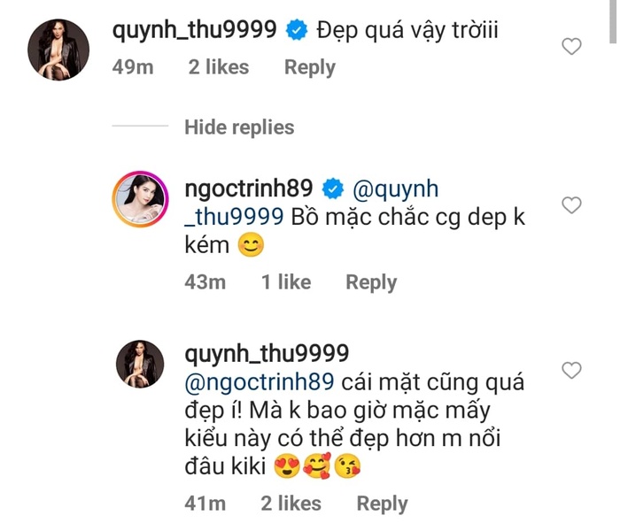This screenshot has width=620, height=523.
Task: View the 2 likes on top comment
Action: pos(218,67)
